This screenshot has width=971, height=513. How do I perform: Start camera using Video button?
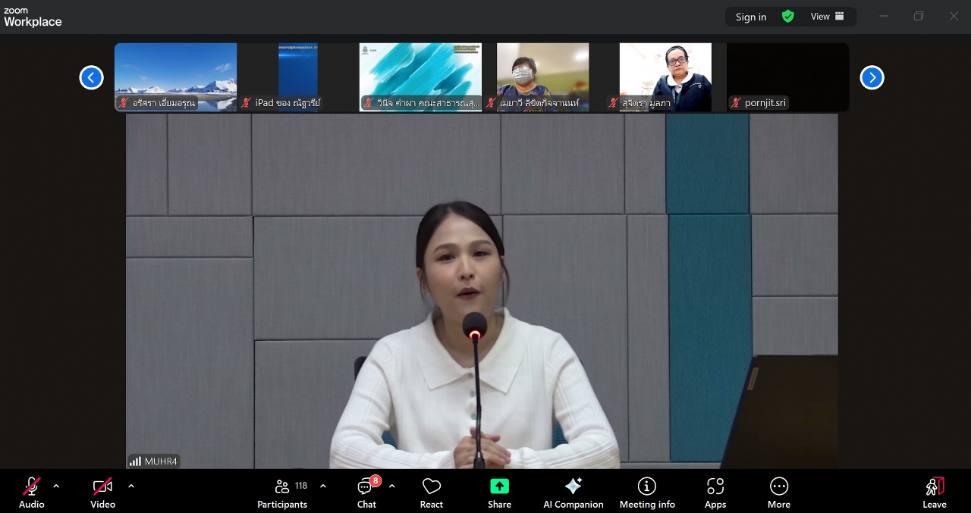point(103,493)
